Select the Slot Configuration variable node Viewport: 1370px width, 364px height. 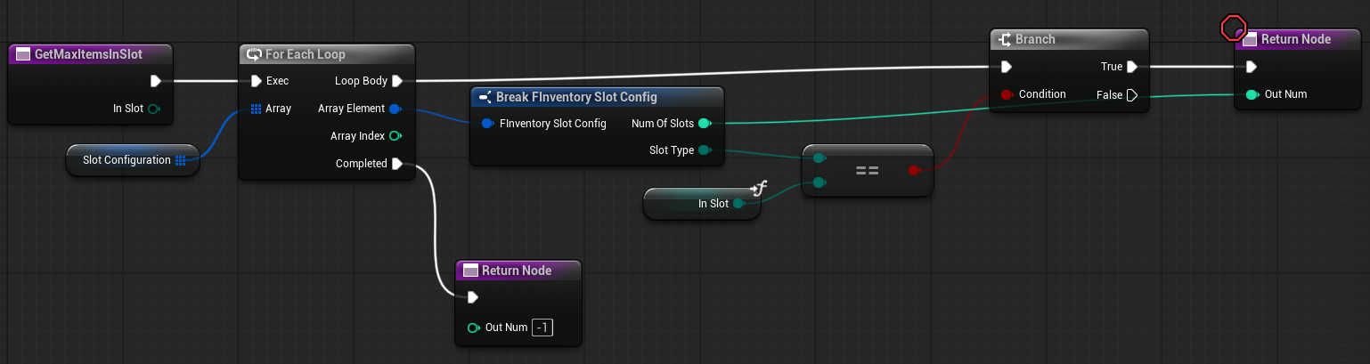point(125,161)
